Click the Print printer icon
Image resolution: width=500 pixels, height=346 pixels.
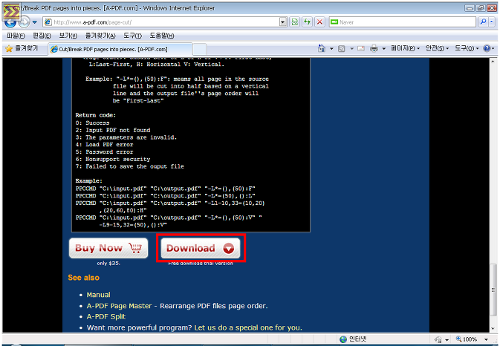tap(374, 48)
